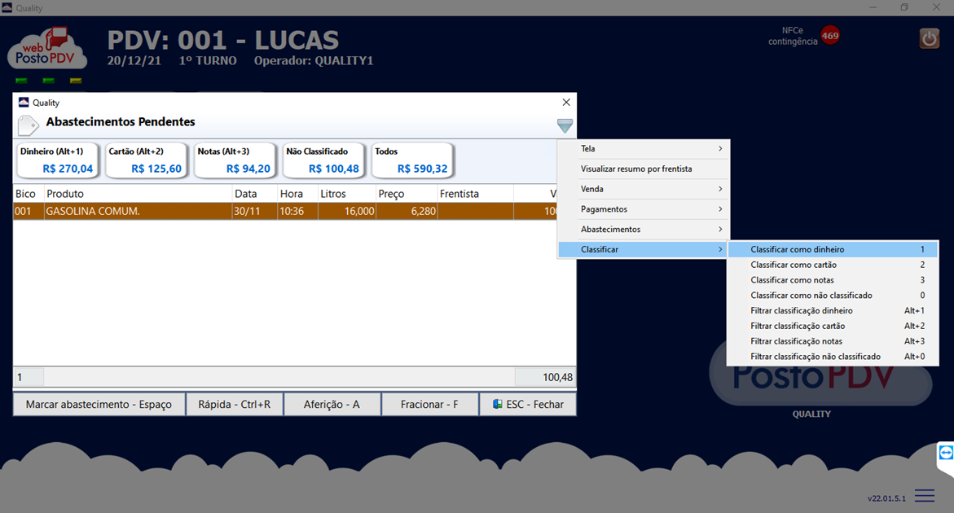Viewport: 954px width, 513px height.
Task: Choose Classificar como notas
Action: [833, 279]
